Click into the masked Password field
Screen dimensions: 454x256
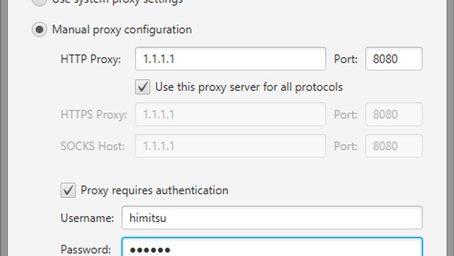(271, 248)
